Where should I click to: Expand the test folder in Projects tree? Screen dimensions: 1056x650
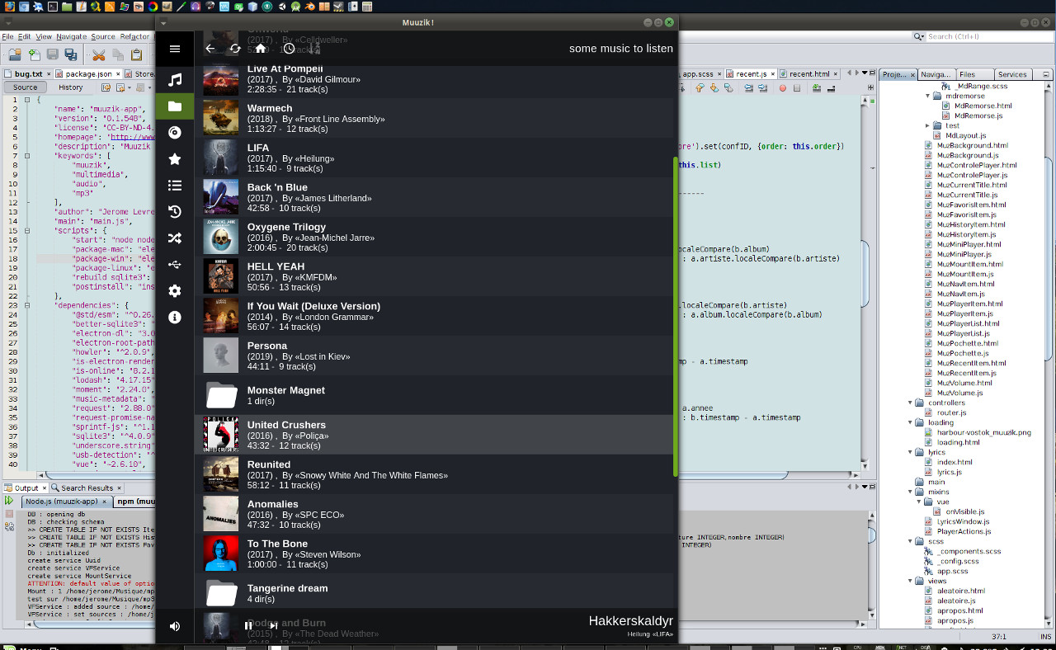(x=927, y=125)
